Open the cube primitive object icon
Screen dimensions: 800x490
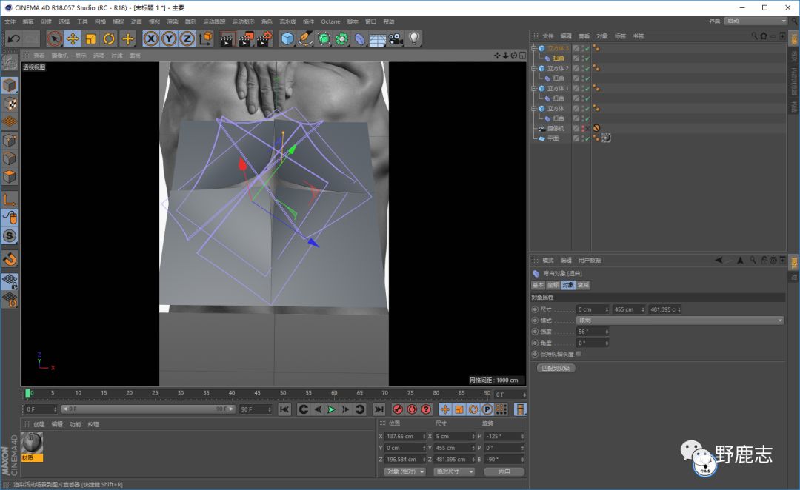[x=287, y=38]
